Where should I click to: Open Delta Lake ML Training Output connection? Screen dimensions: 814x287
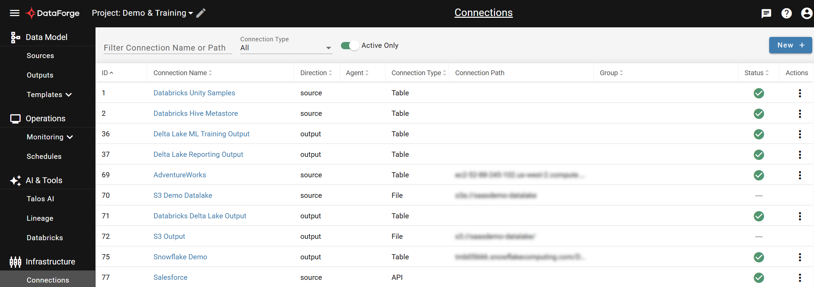click(201, 134)
